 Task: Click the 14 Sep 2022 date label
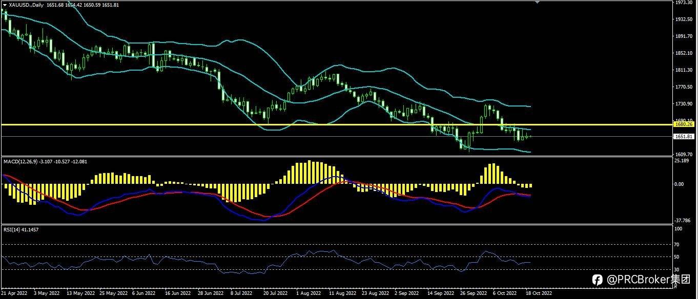441,294
